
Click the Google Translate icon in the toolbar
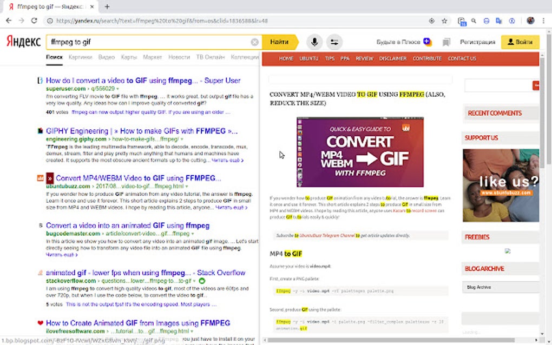click(x=499, y=21)
